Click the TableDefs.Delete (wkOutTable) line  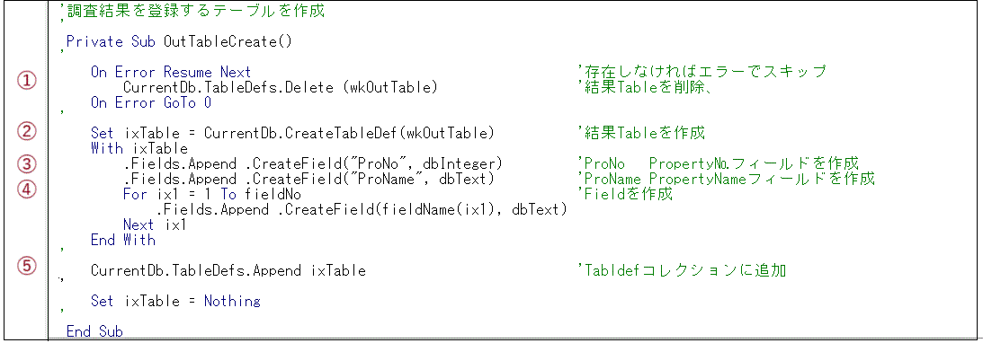tap(280, 88)
